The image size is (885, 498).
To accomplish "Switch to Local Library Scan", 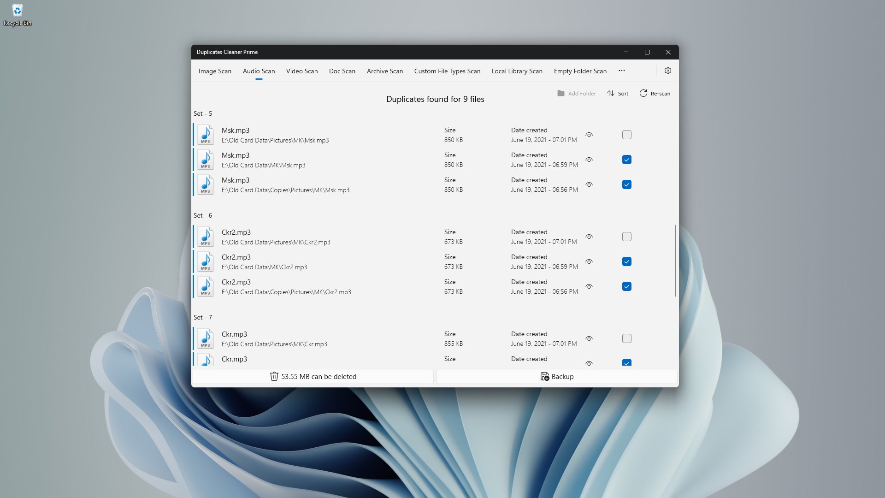I will coord(517,71).
